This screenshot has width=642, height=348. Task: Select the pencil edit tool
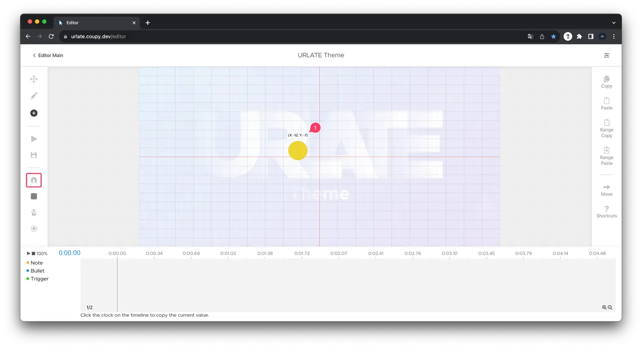click(34, 96)
